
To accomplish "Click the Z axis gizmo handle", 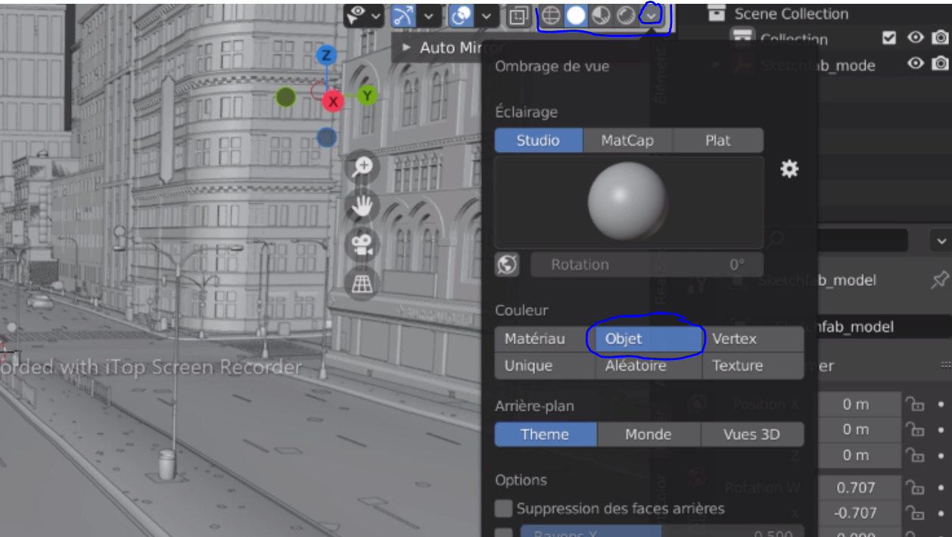I will (326, 55).
